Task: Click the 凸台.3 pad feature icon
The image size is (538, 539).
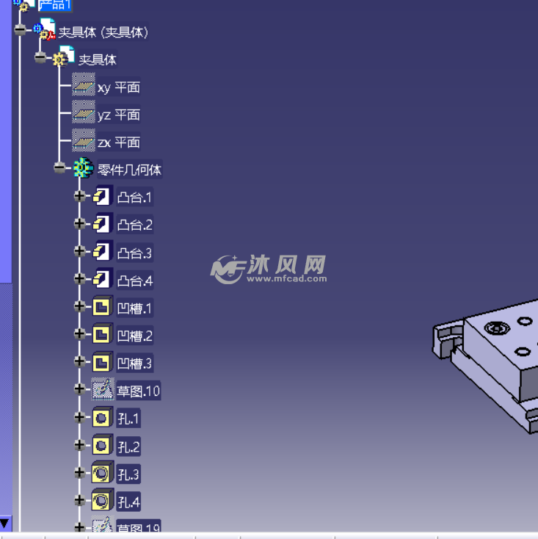Action: (x=102, y=251)
